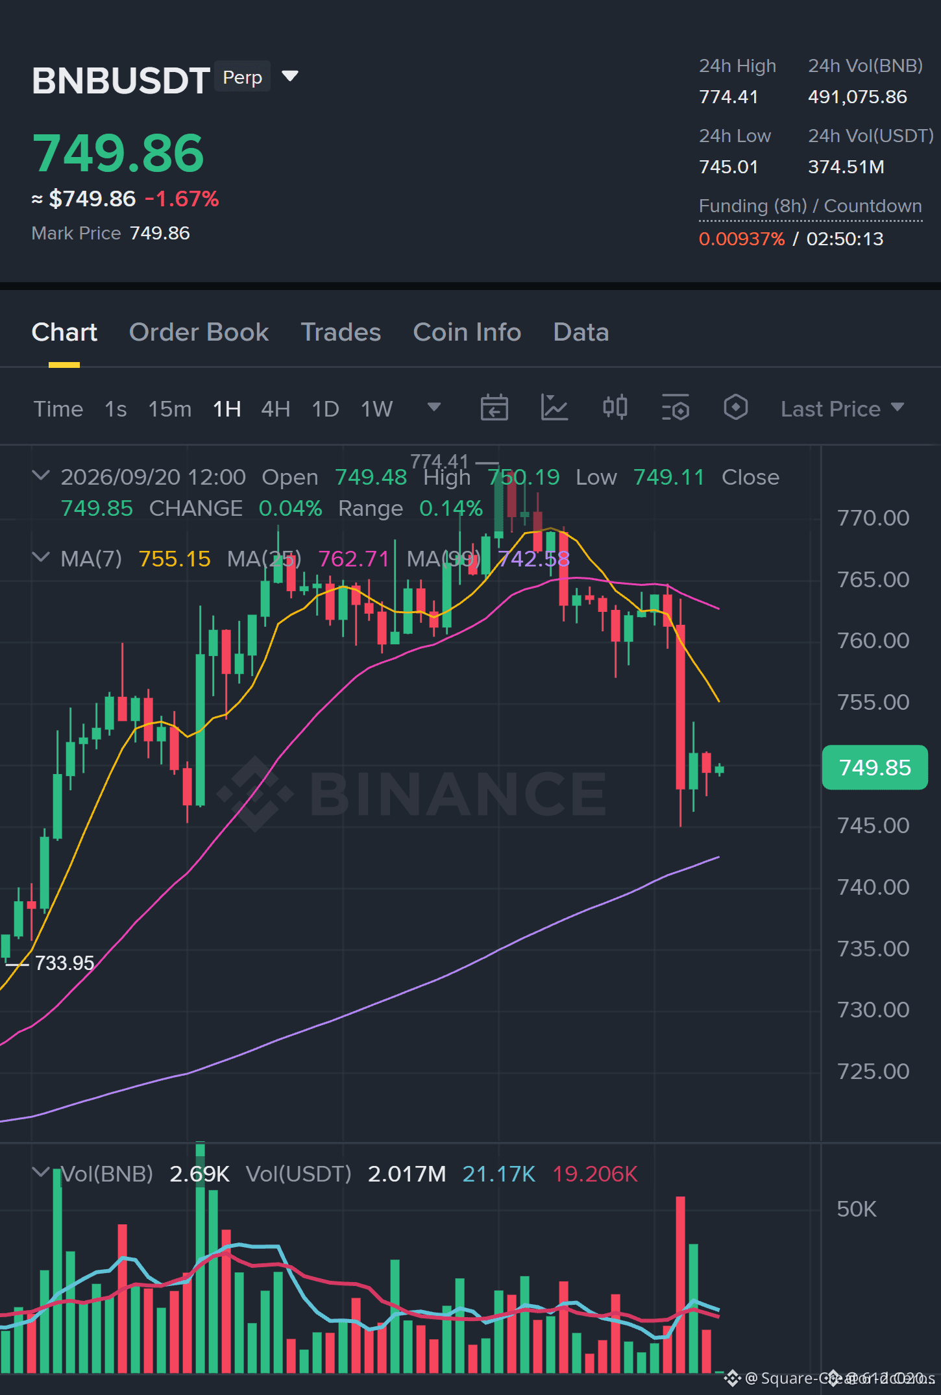
Task: Open the Last Price dropdown
Action: pyautogui.click(x=842, y=409)
